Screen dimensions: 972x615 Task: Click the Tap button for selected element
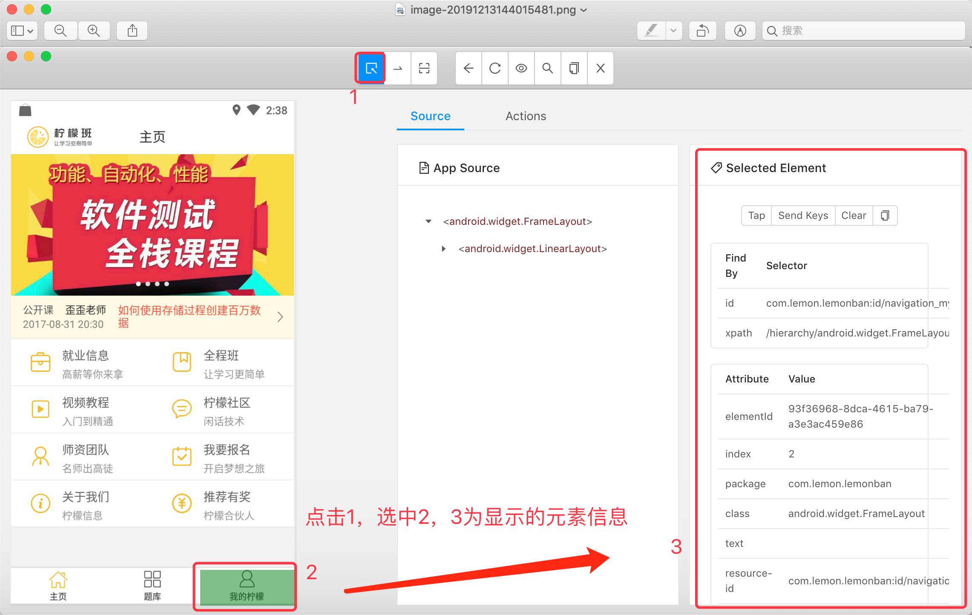pyautogui.click(x=756, y=216)
